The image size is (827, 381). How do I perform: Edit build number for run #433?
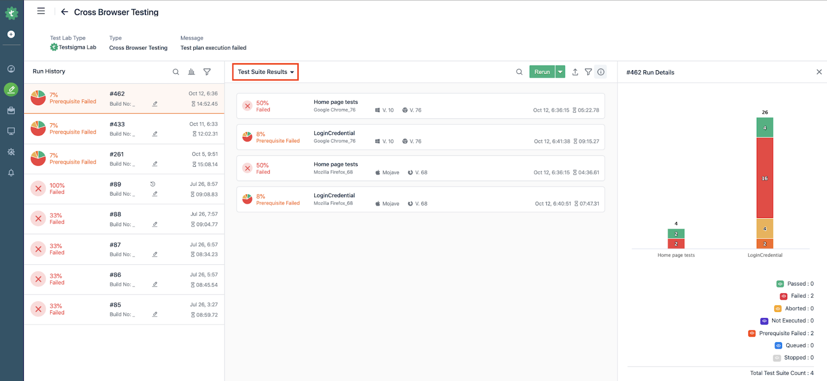pos(155,134)
